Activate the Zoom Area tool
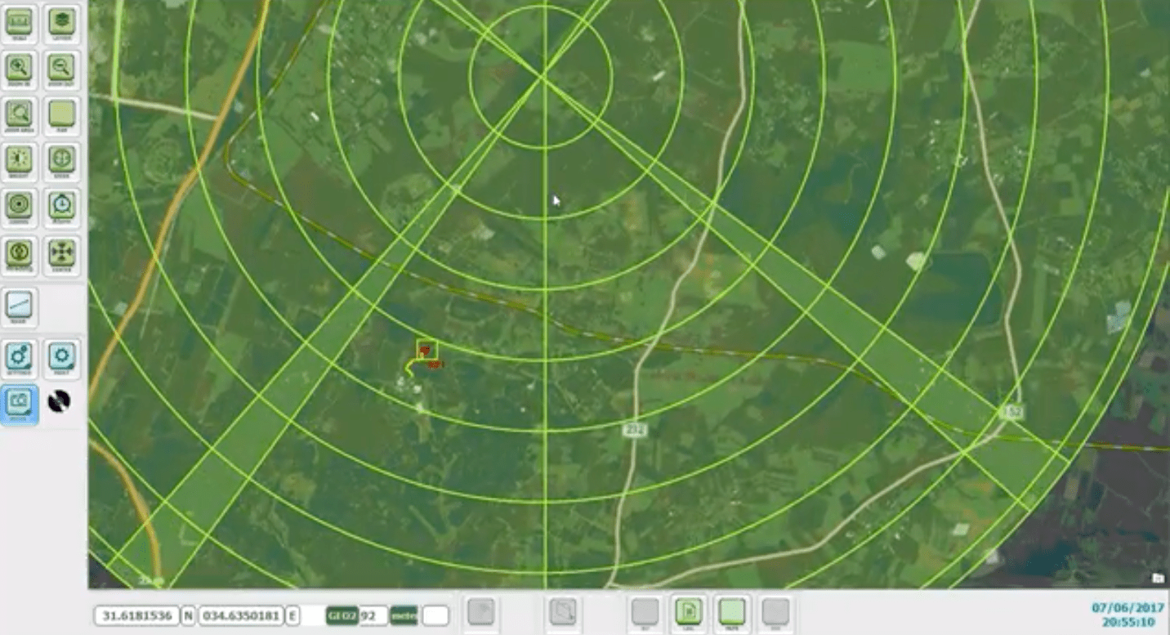Screen dimensions: 1170x635 click(x=20, y=114)
